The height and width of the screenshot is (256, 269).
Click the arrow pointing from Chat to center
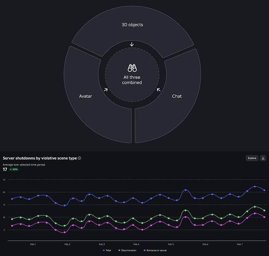pyautogui.click(x=158, y=90)
